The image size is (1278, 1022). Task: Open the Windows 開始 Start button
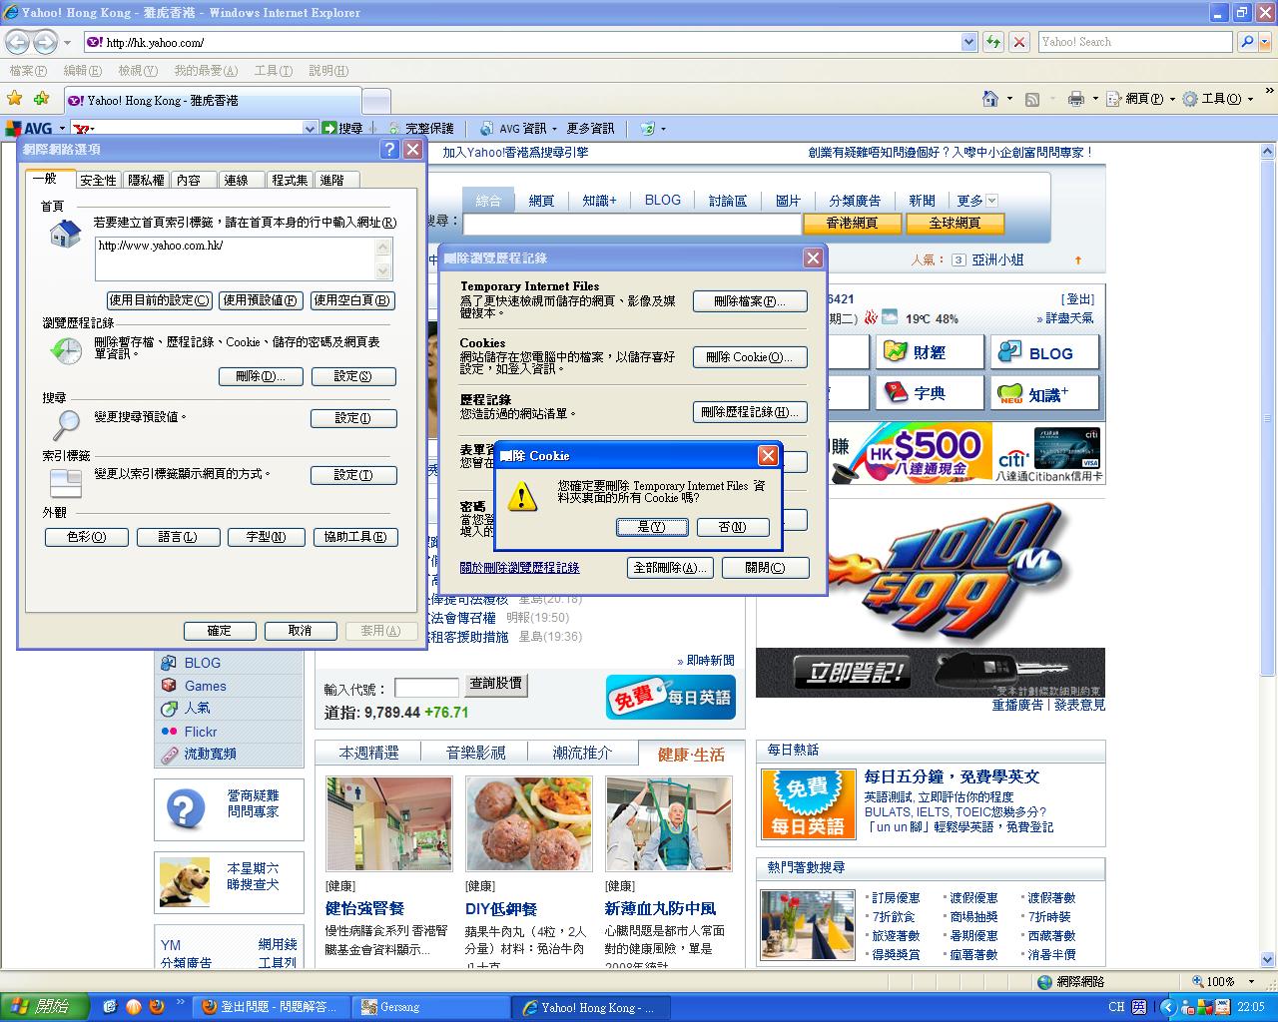[x=42, y=1007]
